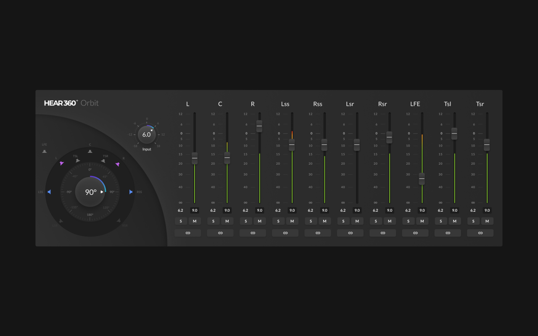This screenshot has height=336, width=538.
Task: Click the blue RSS speaker icon
Action: (x=131, y=192)
